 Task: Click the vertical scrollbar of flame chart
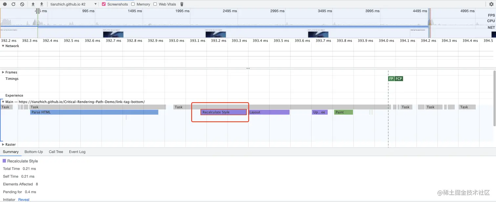pos(494,98)
